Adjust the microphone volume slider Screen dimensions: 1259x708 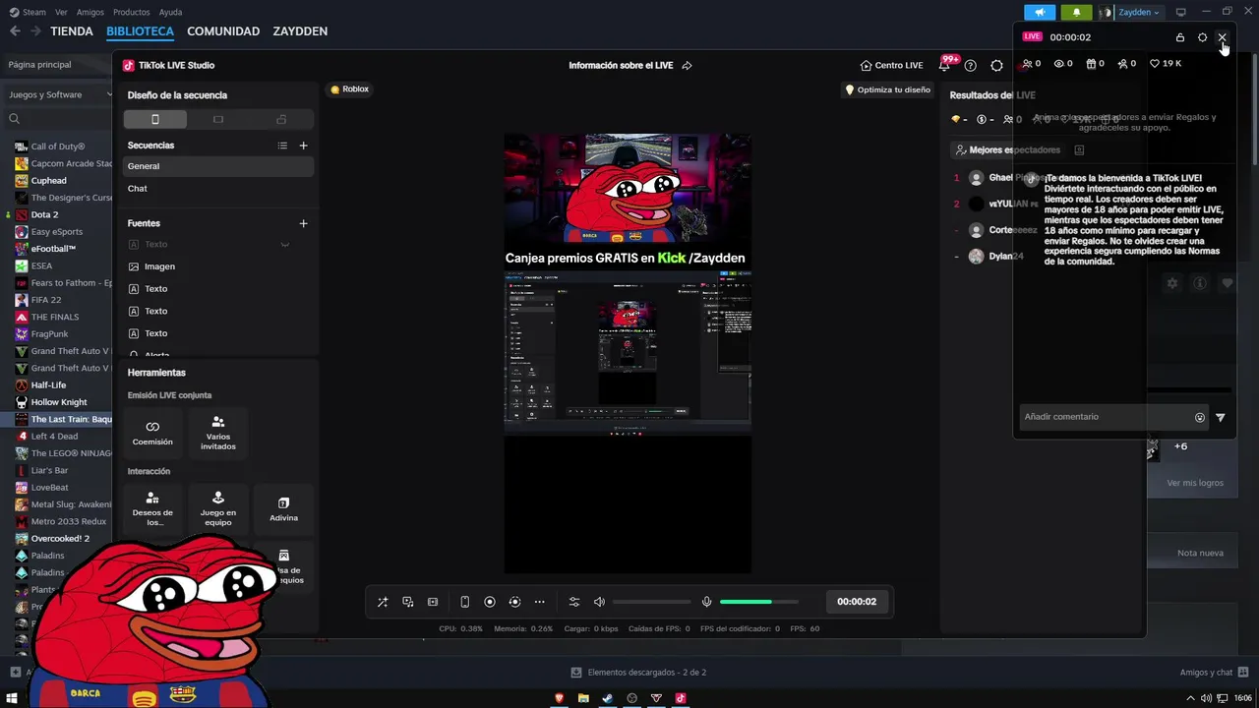(759, 602)
